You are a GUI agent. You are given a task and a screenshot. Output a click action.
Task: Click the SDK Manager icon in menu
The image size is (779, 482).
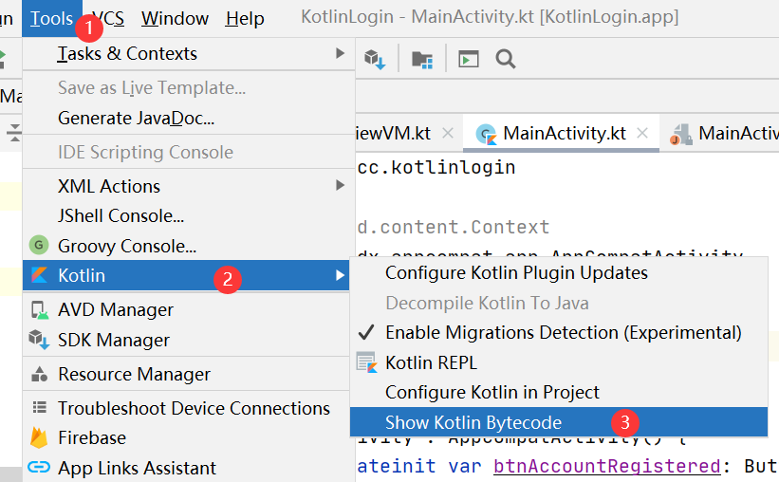(39, 340)
